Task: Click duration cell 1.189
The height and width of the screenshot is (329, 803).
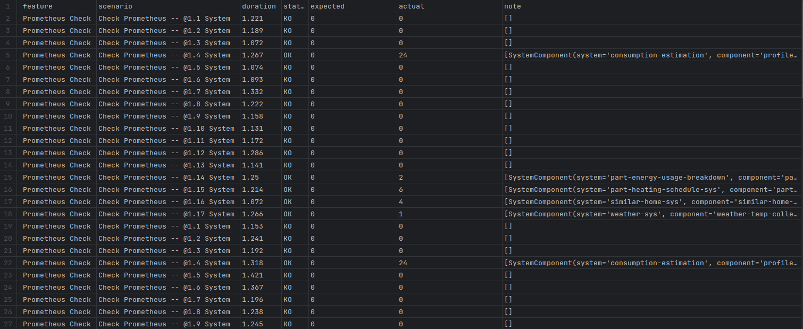Action: point(252,31)
